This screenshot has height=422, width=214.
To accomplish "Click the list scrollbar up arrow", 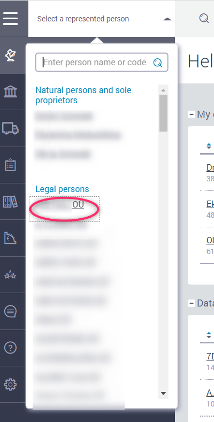I will point(163,90).
